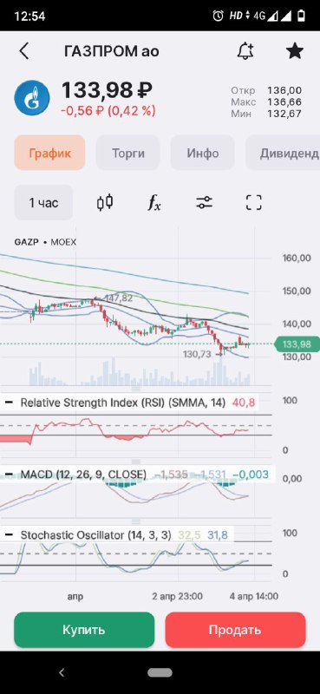Expand the chart to fullscreen
320x694 pixels.
tap(253, 203)
